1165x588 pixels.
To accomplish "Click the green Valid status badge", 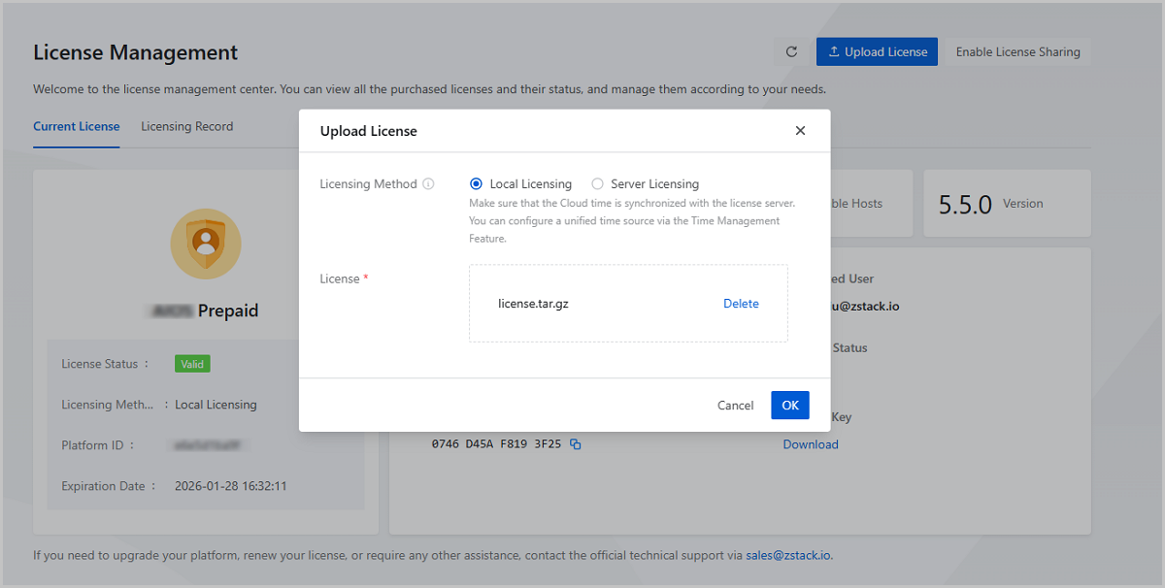I will click(192, 364).
